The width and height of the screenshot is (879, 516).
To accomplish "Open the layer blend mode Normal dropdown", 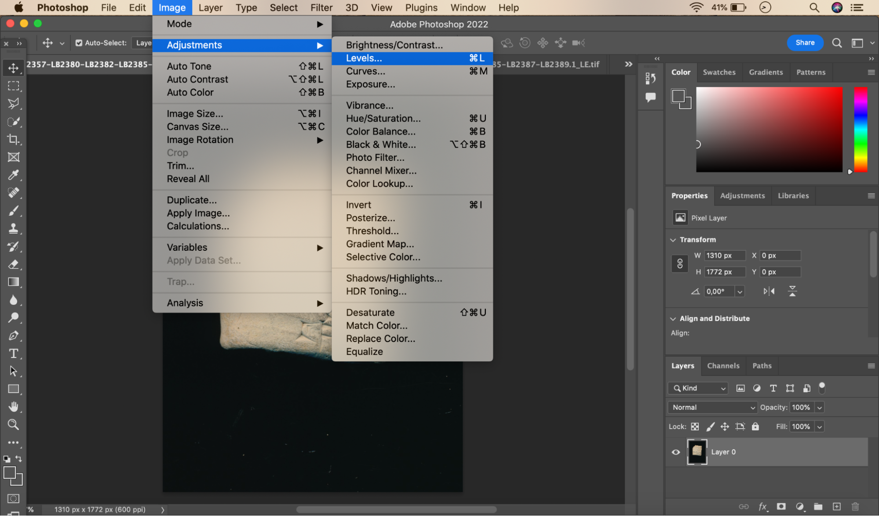I will coord(712,408).
